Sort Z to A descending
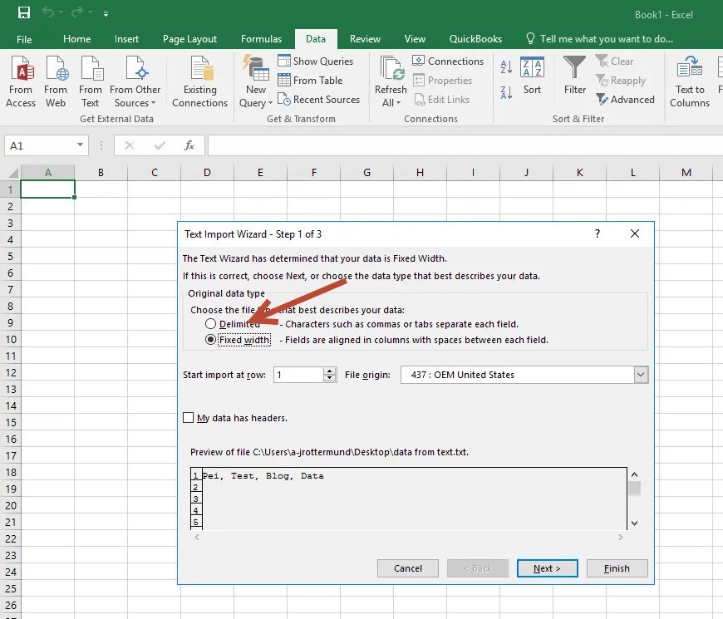The height and width of the screenshot is (619, 723). point(506,93)
